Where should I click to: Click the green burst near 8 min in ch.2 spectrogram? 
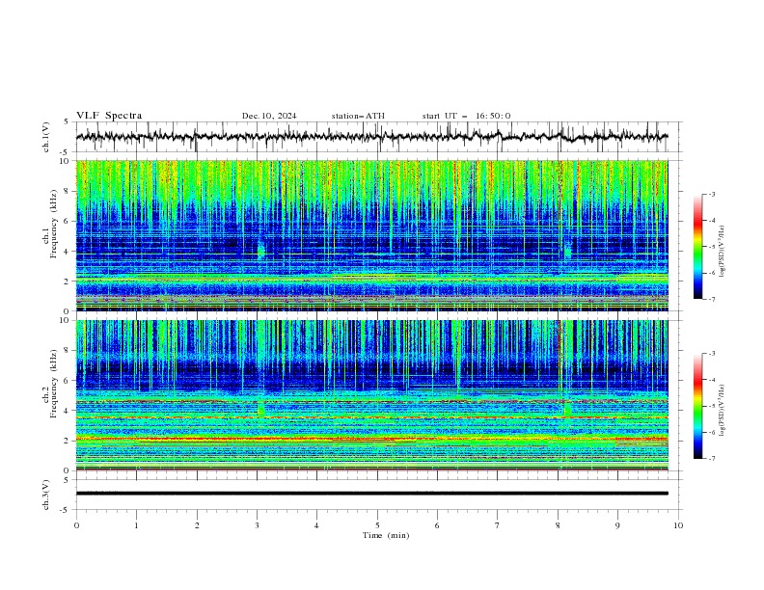tap(567, 408)
